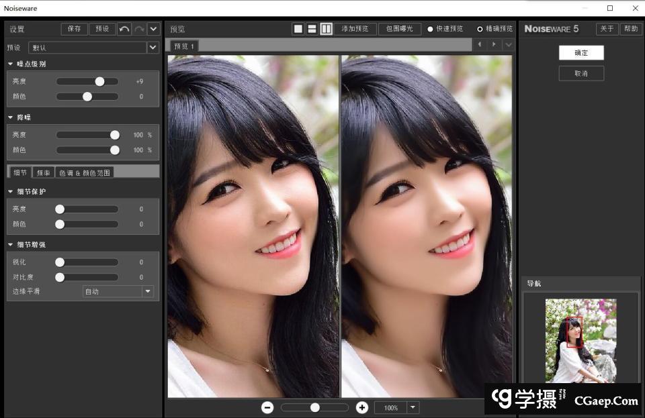Click the 锐化 sharpening slider handle
The image size is (645, 418).
[60, 262]
